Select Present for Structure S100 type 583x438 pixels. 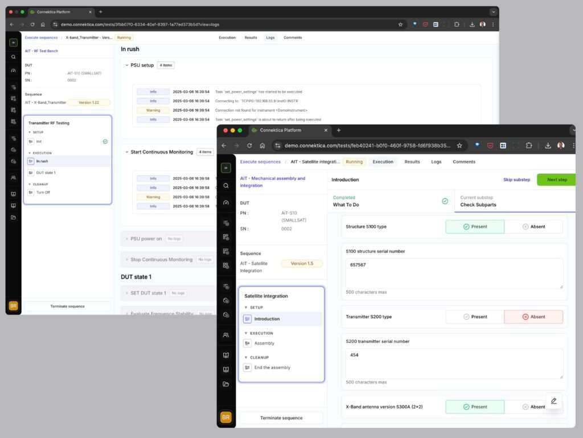[475, 227]
